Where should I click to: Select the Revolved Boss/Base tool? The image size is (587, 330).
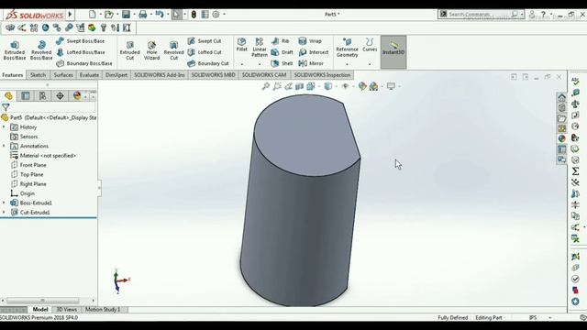(x=41, y=50)
